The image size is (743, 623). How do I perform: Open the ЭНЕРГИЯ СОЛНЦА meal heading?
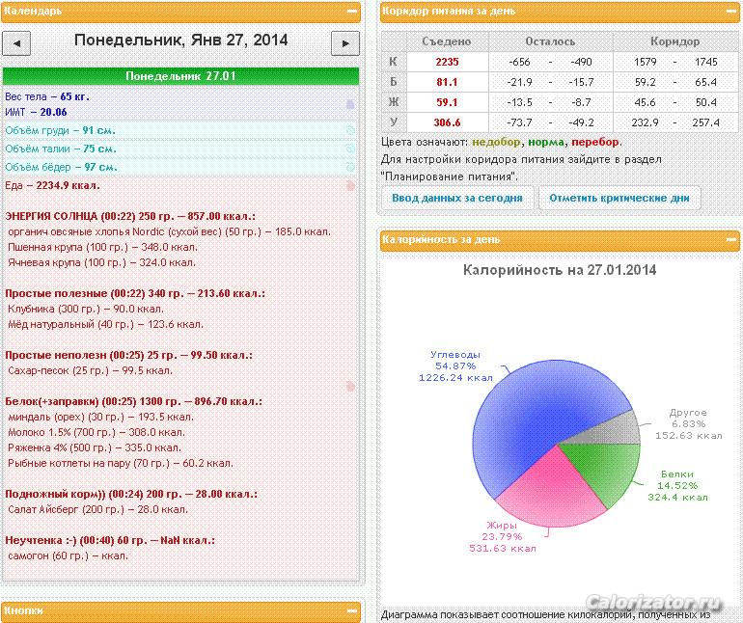pos(130,217)
